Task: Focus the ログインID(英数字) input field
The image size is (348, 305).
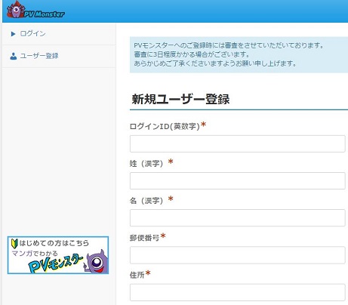Action: [237, 143]
